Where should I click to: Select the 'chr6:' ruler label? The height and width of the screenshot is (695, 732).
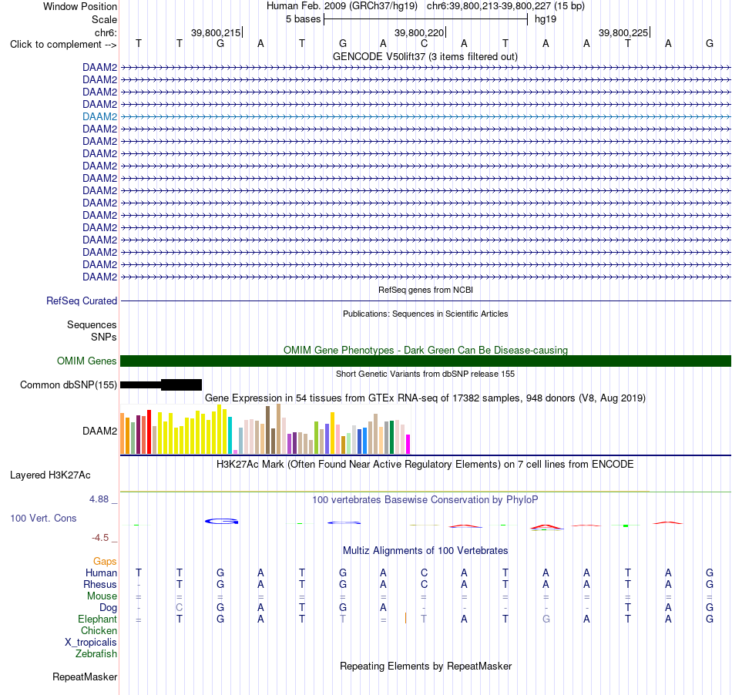[x=106, y=32]
